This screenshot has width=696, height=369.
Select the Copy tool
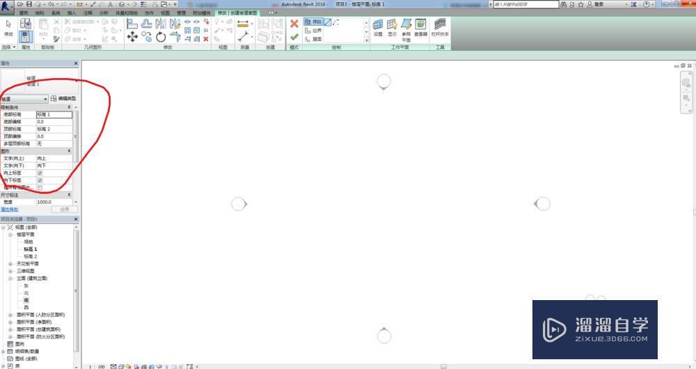point(146,38)
